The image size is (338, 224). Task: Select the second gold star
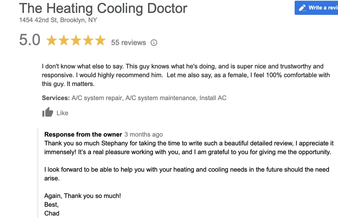click(x=64, y=40)
